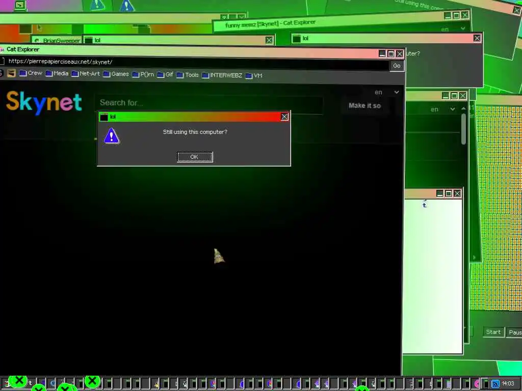Click the blue warning triangle in lol dialog
522x391 pixels.
pos(112,136)
